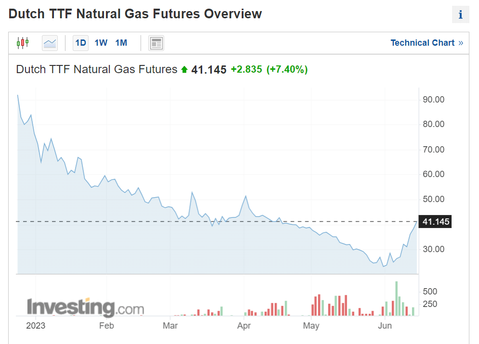
Task: Click the info icon beside the title
Action: point(460,15)
